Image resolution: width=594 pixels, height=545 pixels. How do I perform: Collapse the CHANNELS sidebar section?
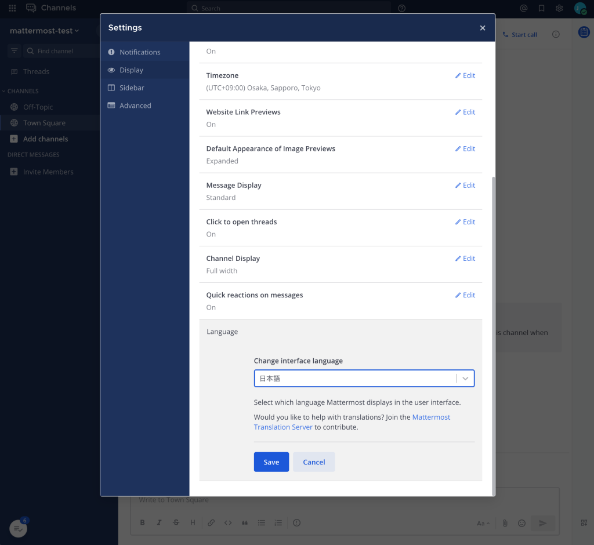point(23,91)
